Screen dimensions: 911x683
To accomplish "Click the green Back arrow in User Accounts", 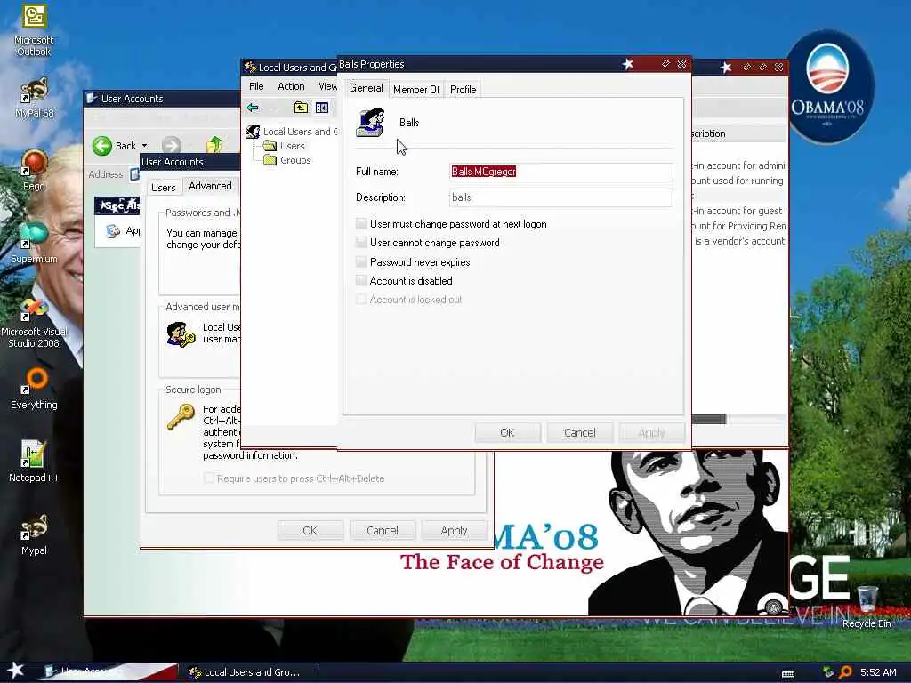I will point(102,145).
